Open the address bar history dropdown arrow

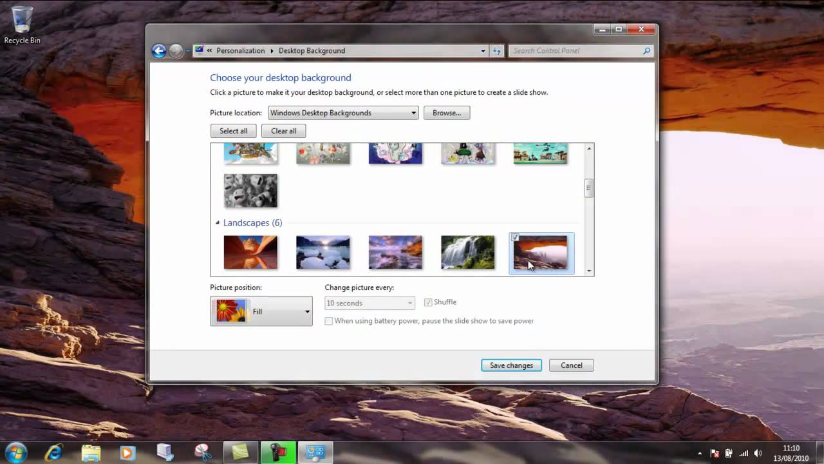[x=483, y=51]
